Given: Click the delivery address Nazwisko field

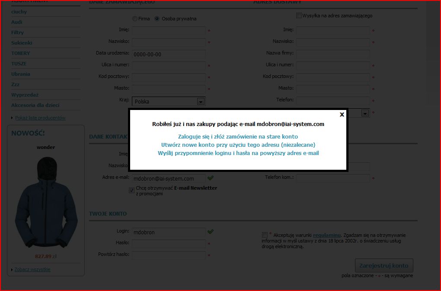Looking at the screenshot, I should tap(333, 42).
